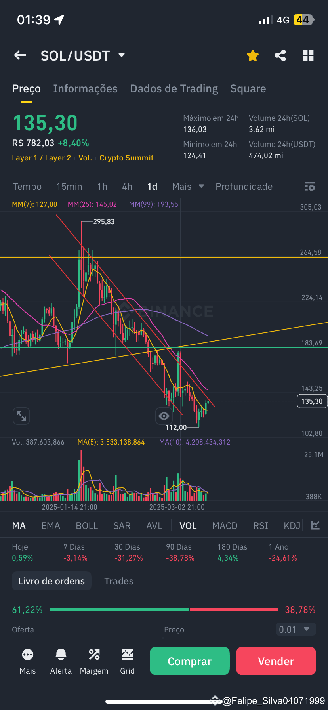Screen dimensions: 328x710
Task: Tap the 90 Dias -38,78% change
Action: (x=180, y=552)
